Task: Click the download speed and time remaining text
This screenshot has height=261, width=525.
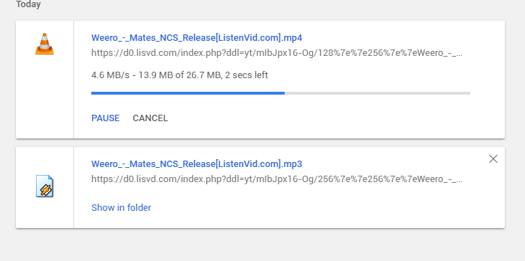Action: (180, 75)
